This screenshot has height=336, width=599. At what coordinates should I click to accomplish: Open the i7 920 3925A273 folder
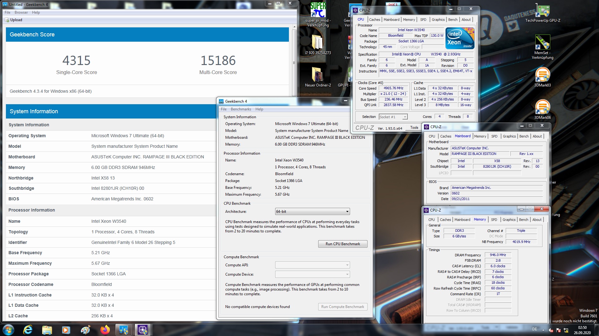pos(318,44)
